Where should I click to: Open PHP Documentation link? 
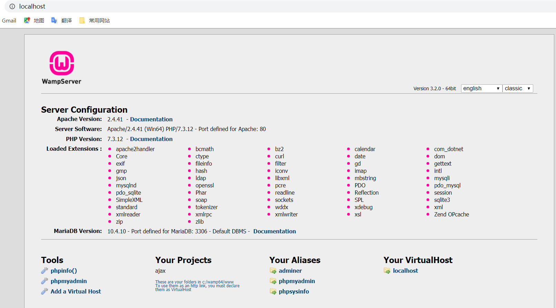(151, 139)
